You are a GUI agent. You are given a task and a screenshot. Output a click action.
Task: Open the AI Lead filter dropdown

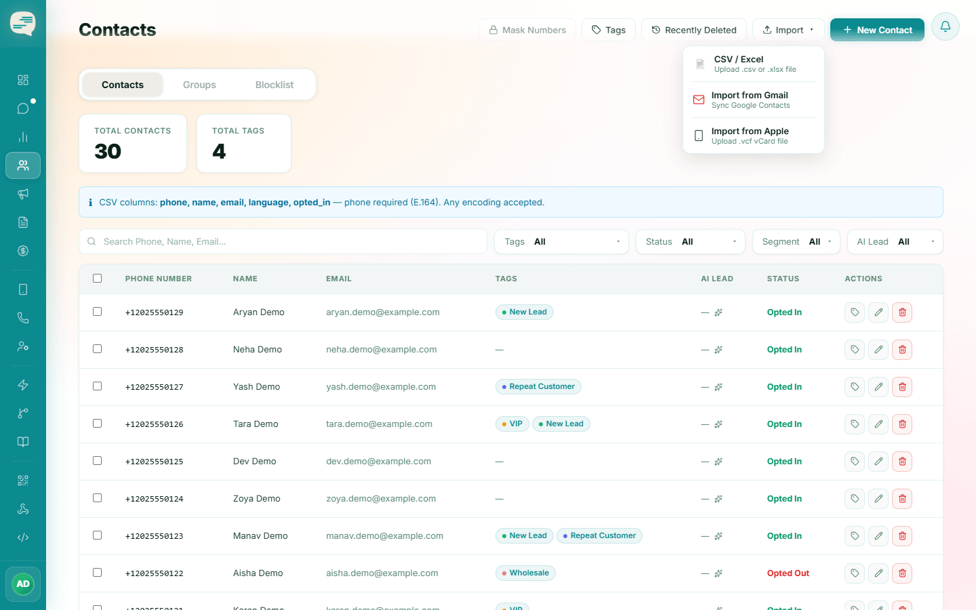pyautogui.click(x=895, y=242)
